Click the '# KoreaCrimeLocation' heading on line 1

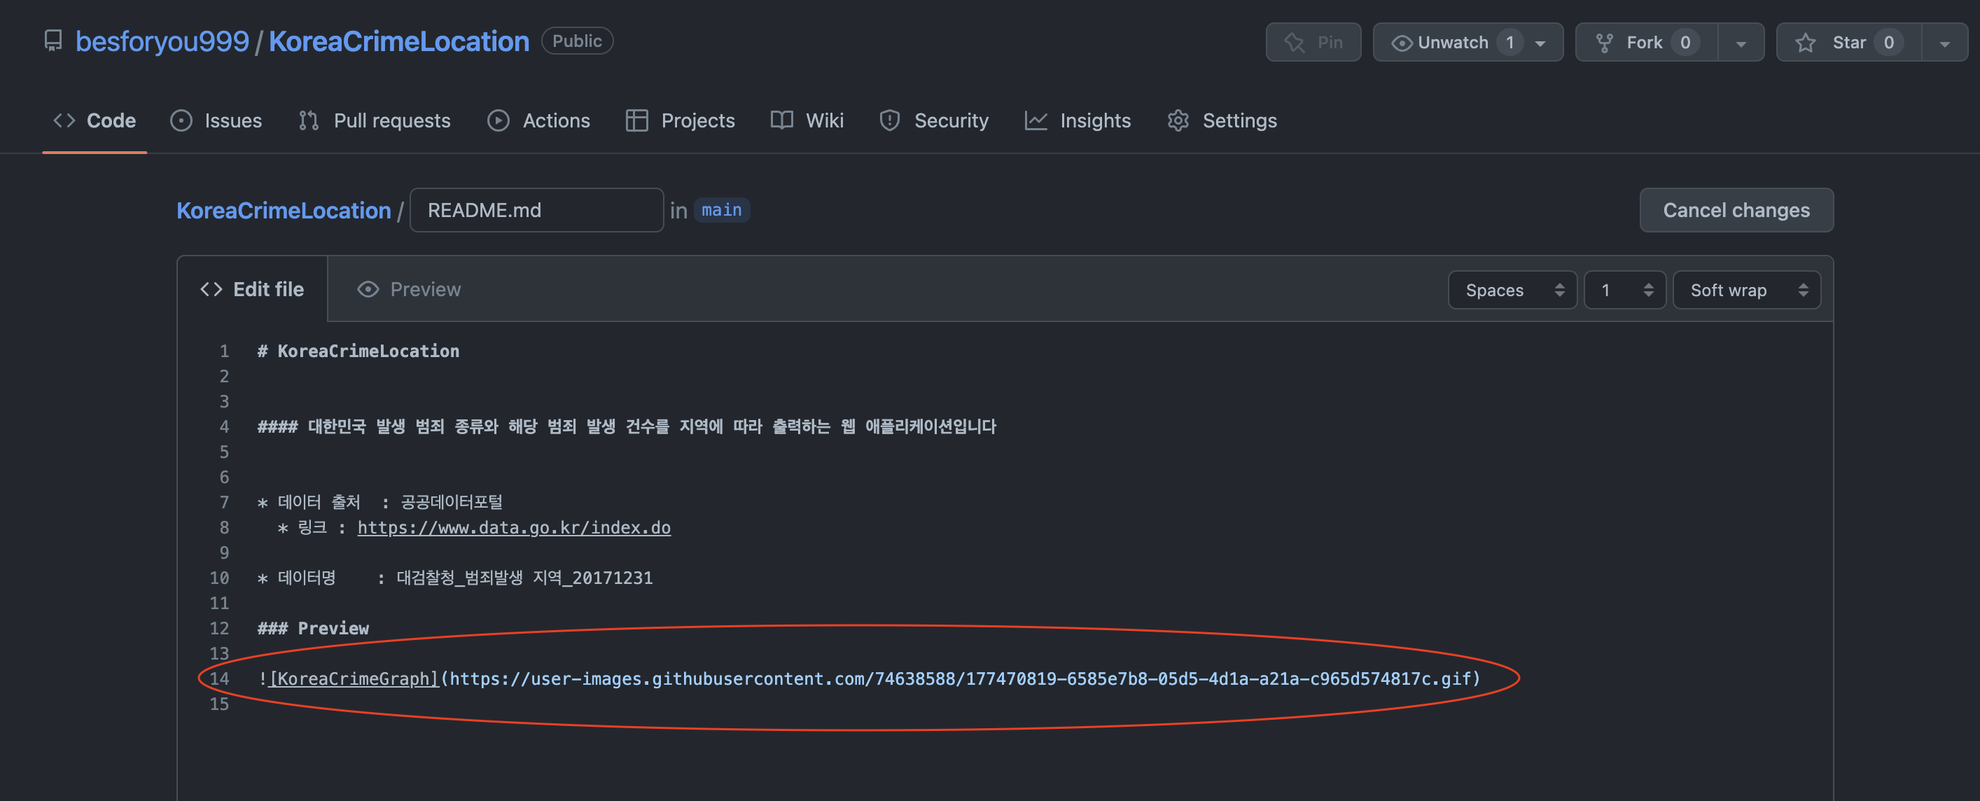358,351
